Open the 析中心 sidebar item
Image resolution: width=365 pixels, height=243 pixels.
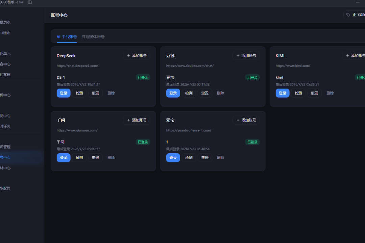coord(5,95)
